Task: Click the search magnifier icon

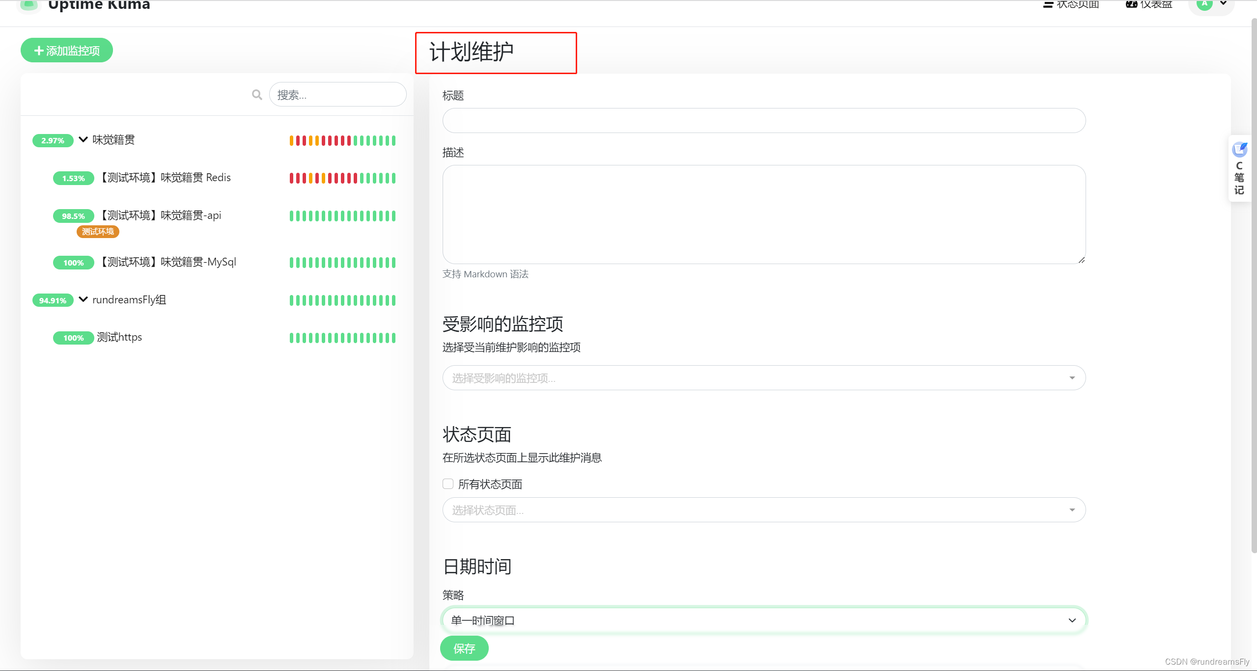Action: pos(257,95)
